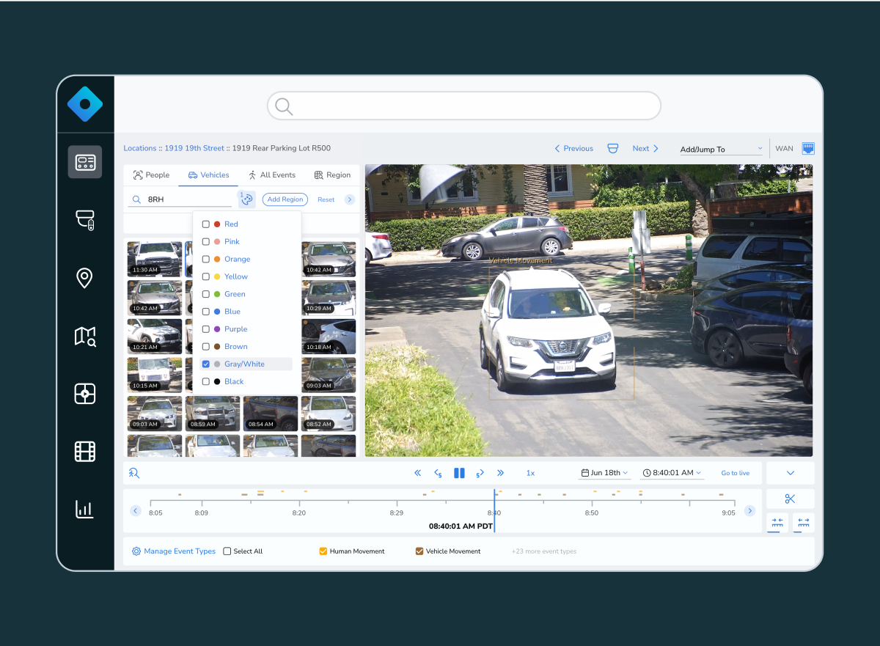Click the color palette filter icon

coord(246,199)
